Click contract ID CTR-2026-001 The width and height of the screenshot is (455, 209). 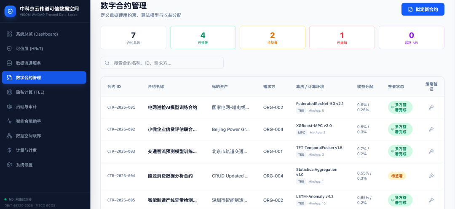point(121,107)
